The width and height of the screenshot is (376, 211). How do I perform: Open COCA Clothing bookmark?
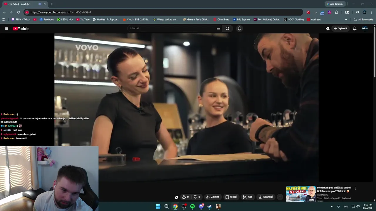(x=294, y=20)
